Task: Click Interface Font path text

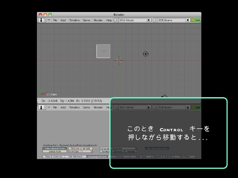Action: click(x=70, y=145)
